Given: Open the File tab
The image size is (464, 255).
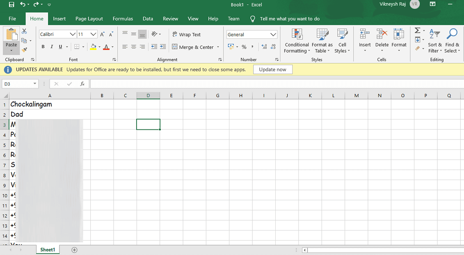Looking at the screenshot, I should 12,18.
